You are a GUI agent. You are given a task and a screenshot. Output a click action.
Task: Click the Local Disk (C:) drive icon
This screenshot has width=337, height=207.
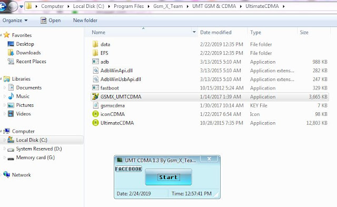(11, 140)
